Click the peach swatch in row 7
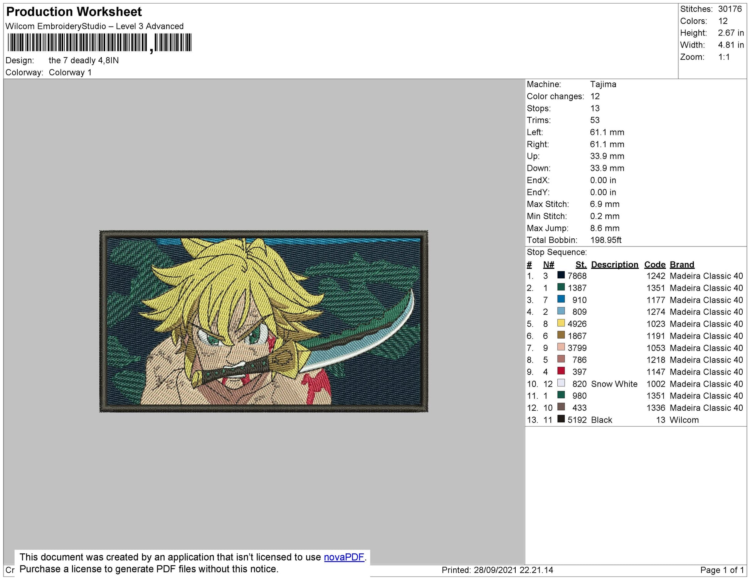The height and width of the screenshot is (580, 750). [561, 347]
